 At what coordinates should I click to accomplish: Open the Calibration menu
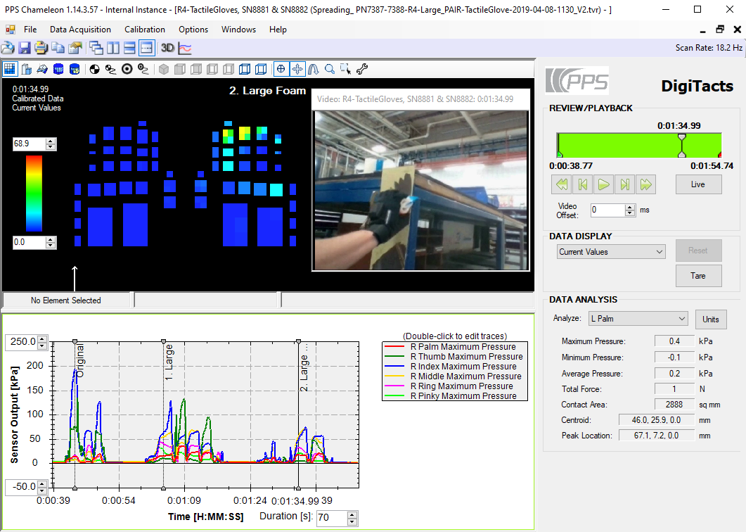pos(145,30)
